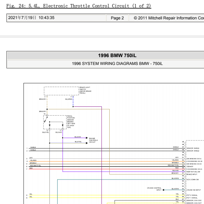Click the Kick Down SW pin label
The width and height of the screenshot is (204, 204).
coord(192,180)
